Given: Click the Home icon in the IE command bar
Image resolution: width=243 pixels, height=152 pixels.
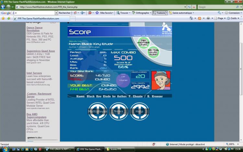Looking at the screenshot, I should pyautogui.click(x=191, y=18).
